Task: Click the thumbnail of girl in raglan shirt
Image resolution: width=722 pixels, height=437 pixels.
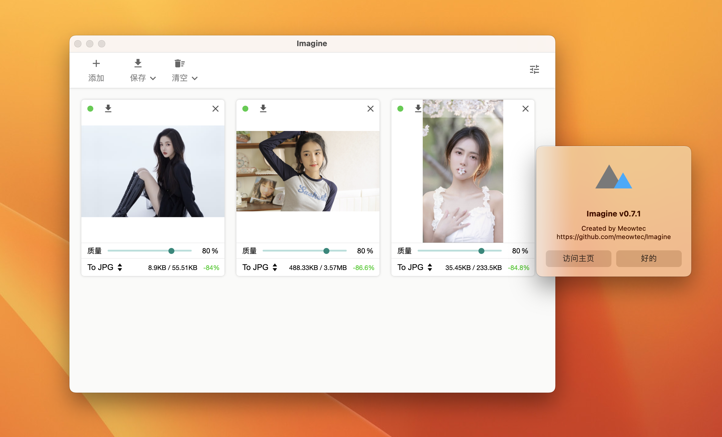Action: [x=308, y=171]
